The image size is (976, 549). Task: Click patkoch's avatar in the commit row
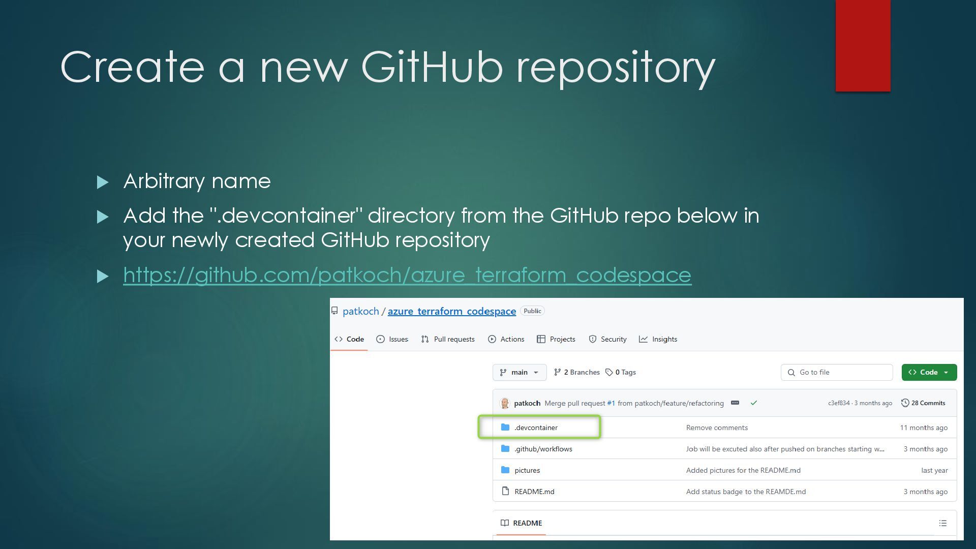(x=505, y=403)
